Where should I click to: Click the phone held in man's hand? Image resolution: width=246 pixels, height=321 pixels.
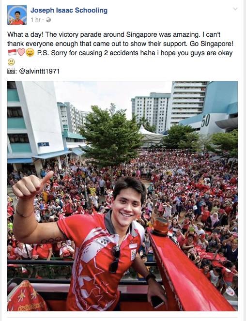pos(157,301)
